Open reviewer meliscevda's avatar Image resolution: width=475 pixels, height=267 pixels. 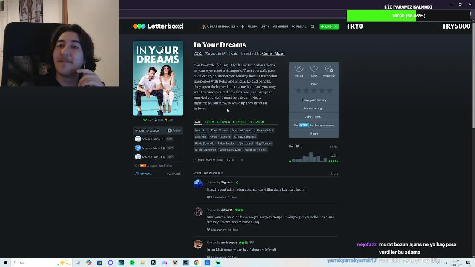tap(198, 244)
